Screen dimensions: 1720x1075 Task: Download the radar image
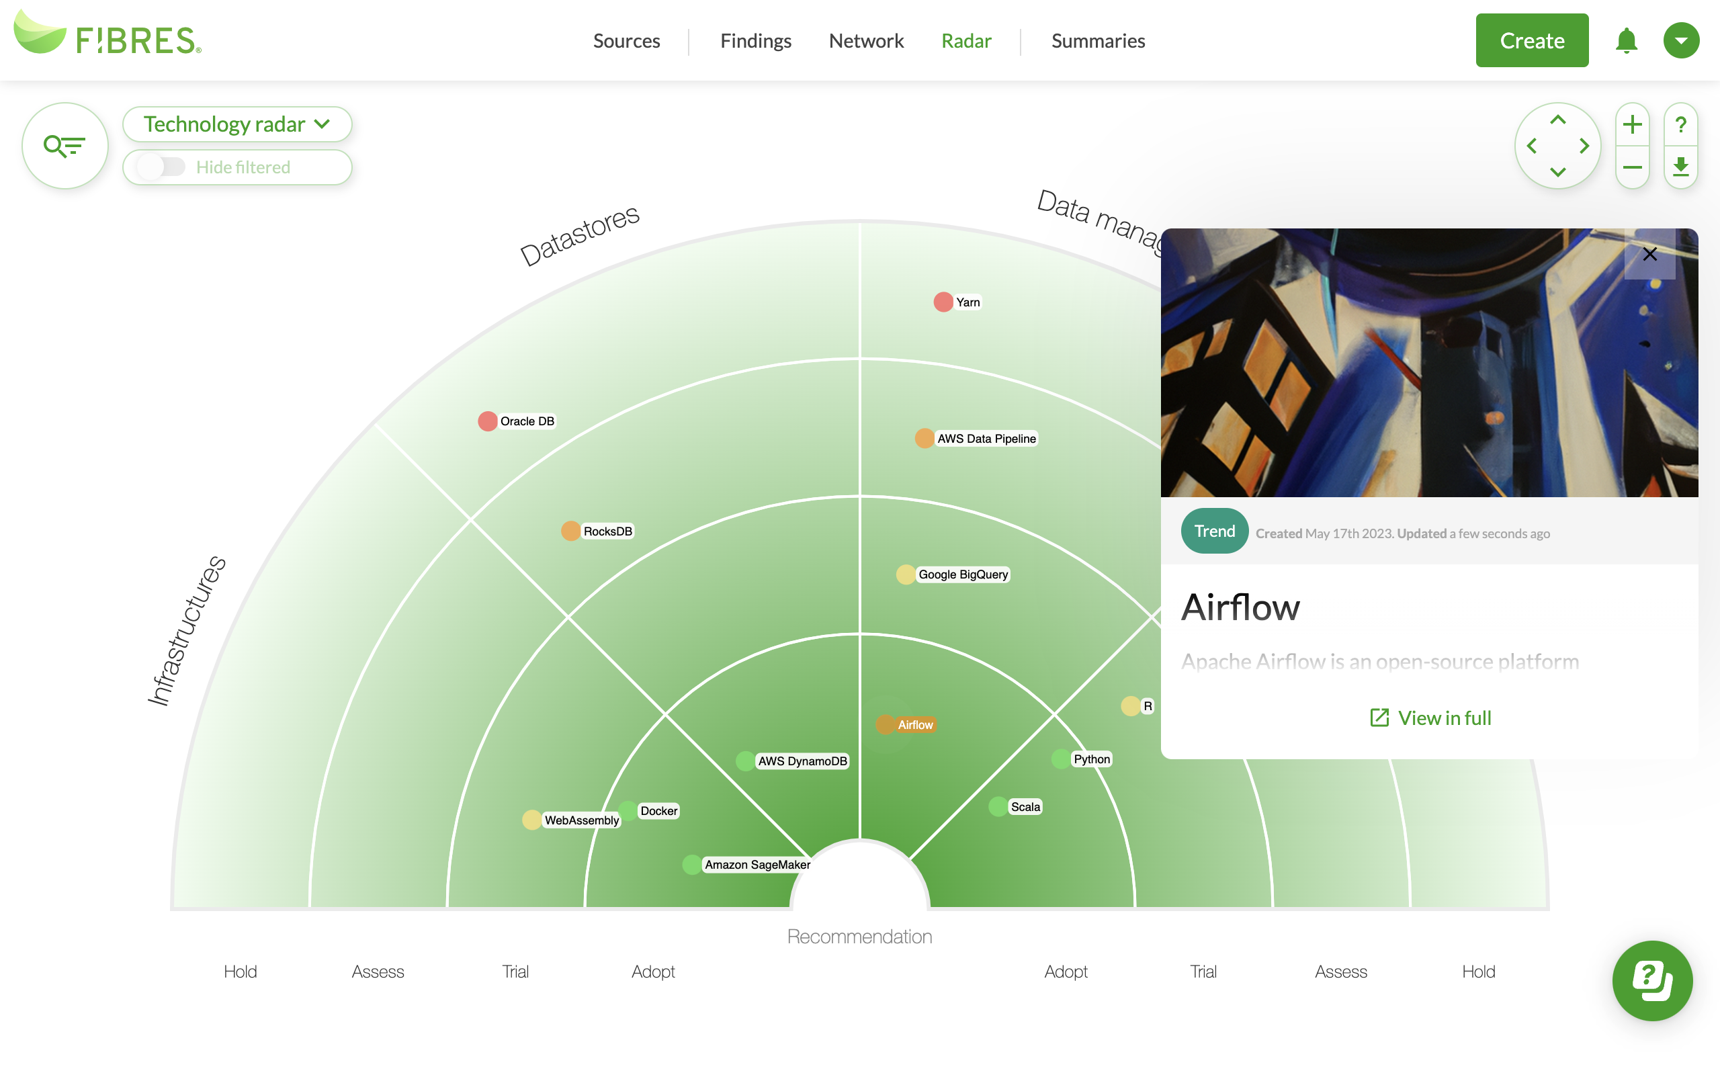click(1681, 168)
